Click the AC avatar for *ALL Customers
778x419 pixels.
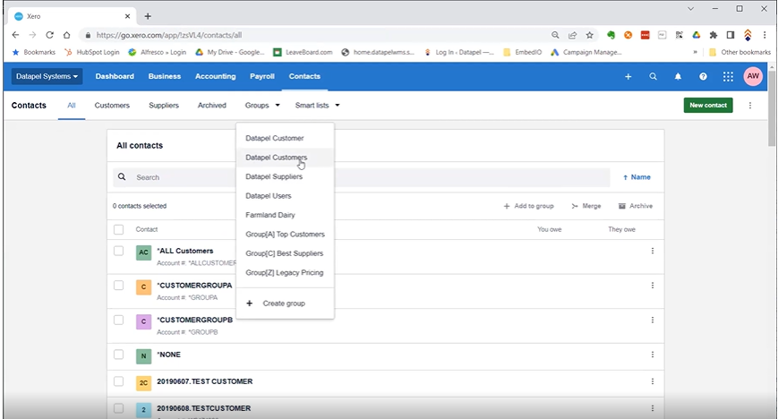click(x=143, y=252)
